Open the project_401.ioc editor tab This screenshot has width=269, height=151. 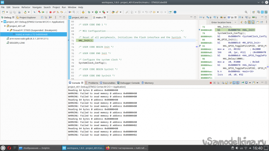(x=80, y=17)
